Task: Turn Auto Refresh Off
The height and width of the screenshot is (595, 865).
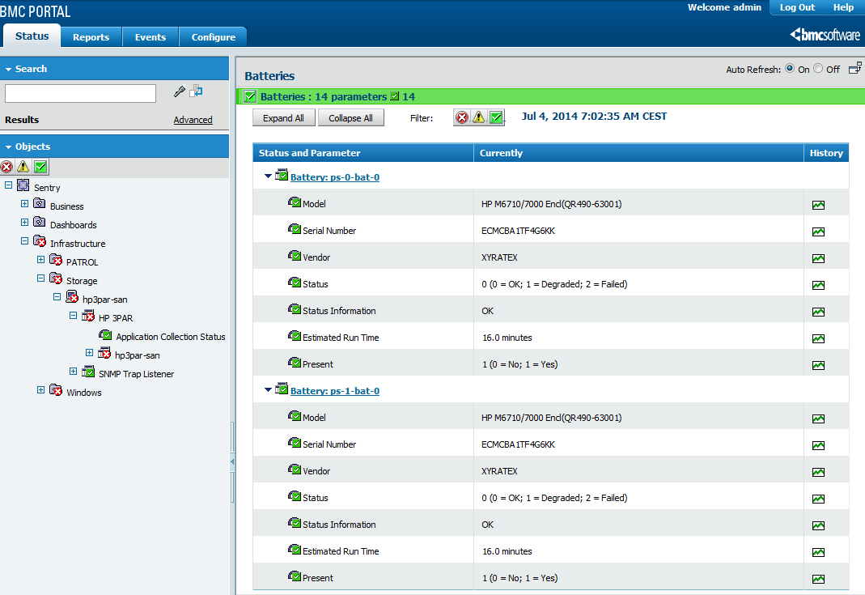Action: click(818, 69)
